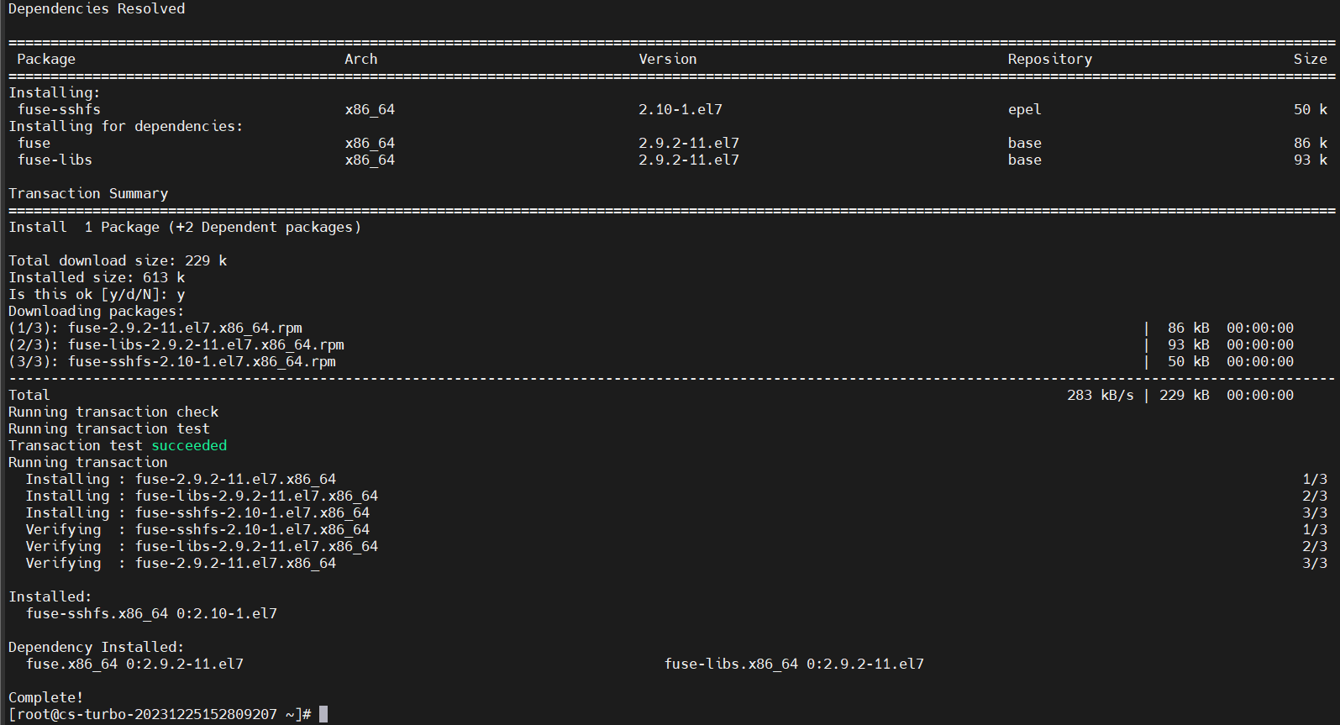Click the terminal cursor at the prompt

pyautogui.click(x=323, y=714)
